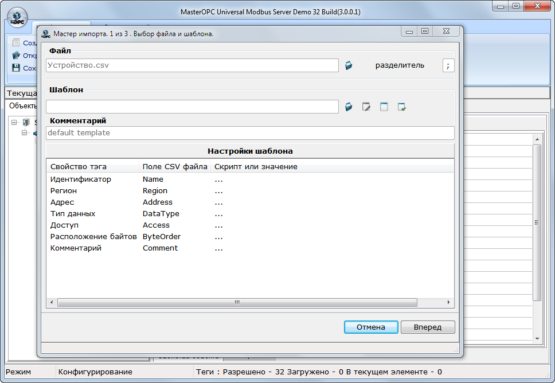Click the Конфигурирование status bar entry
The image size is (555, 383).
[95, 372]
